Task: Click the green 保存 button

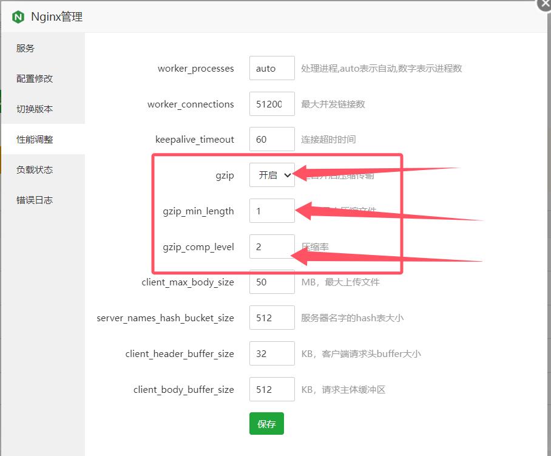Action: 266,424
